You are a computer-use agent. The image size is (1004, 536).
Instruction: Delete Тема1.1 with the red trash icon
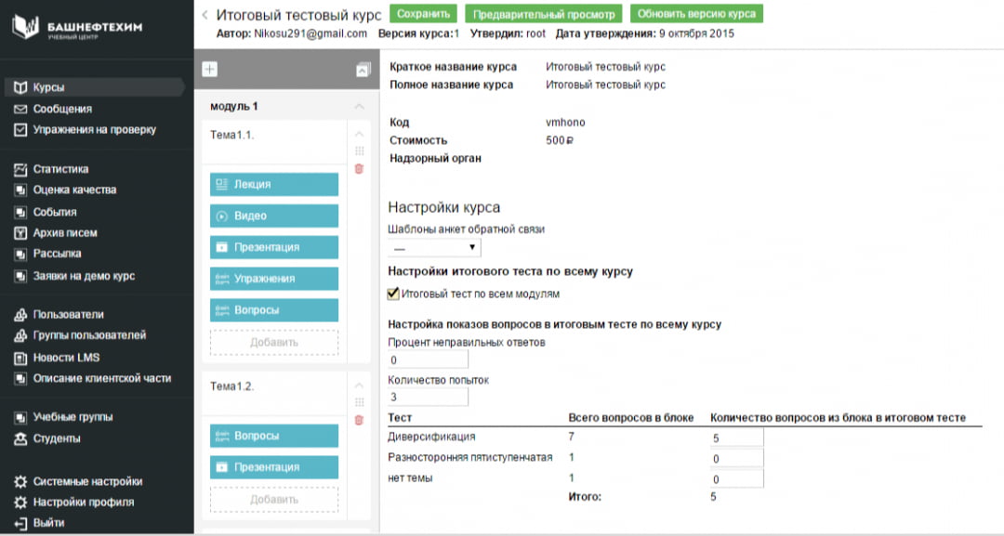359,169
